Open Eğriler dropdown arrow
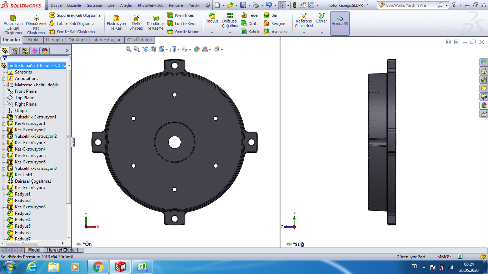Viewport: 488px width, 274px height. (x=322, y=33)
